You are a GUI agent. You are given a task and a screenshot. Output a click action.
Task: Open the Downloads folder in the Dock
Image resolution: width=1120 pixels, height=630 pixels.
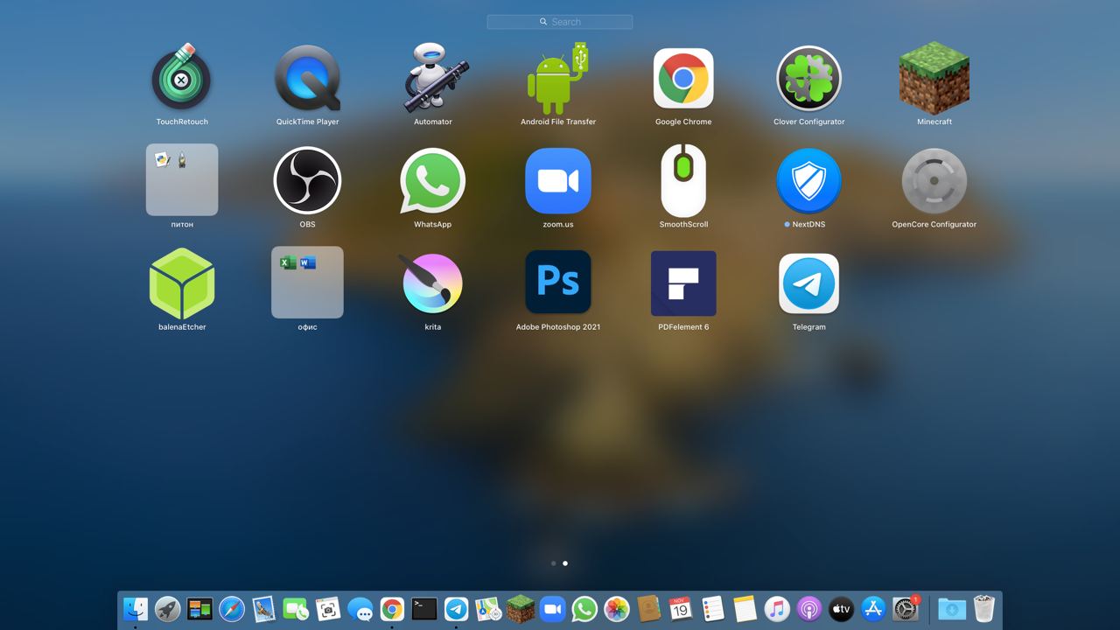click(952, 609)
